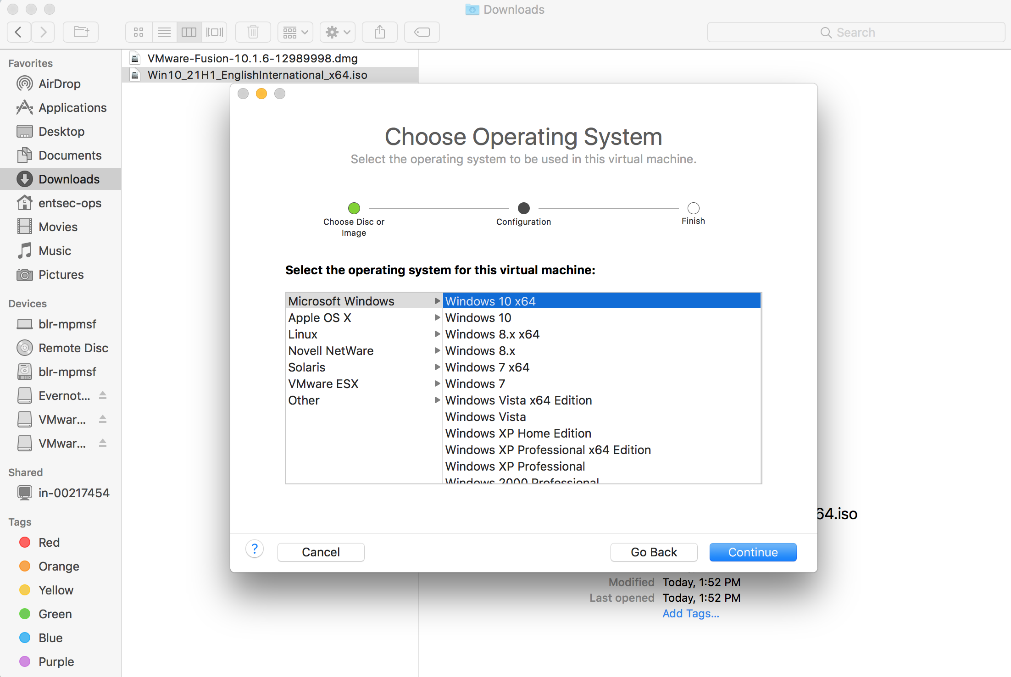Click the Cancel button
Image resolution: width=1011 pixels, height=677 pixels.
(321, 552)
